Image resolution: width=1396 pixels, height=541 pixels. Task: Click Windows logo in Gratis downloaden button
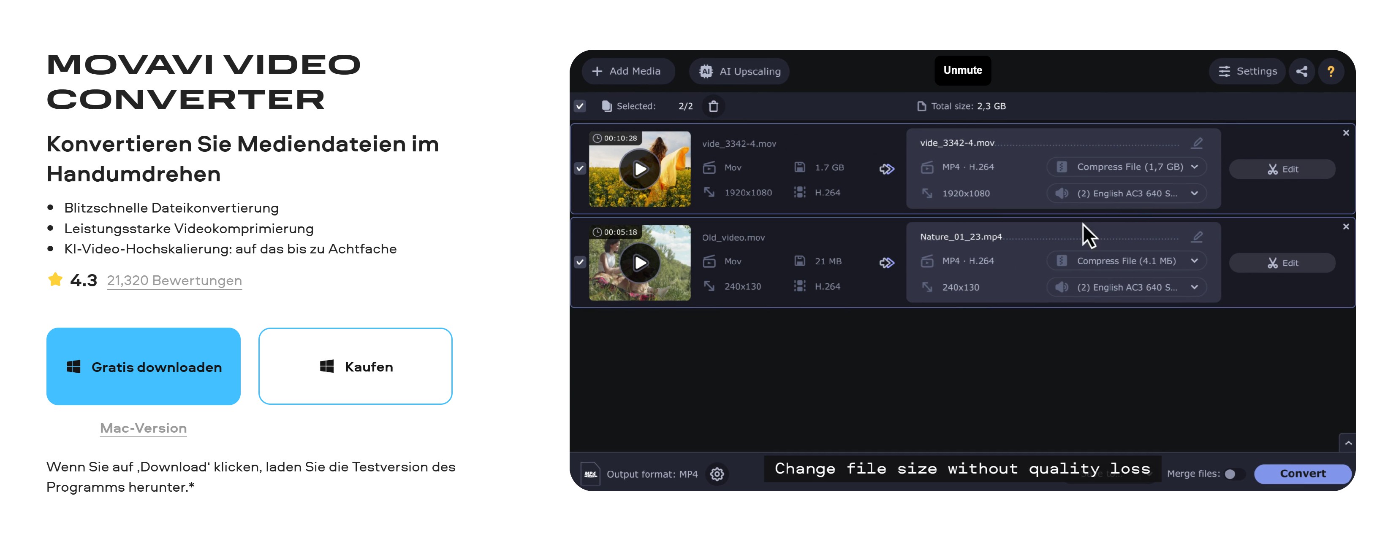(74, 367)
